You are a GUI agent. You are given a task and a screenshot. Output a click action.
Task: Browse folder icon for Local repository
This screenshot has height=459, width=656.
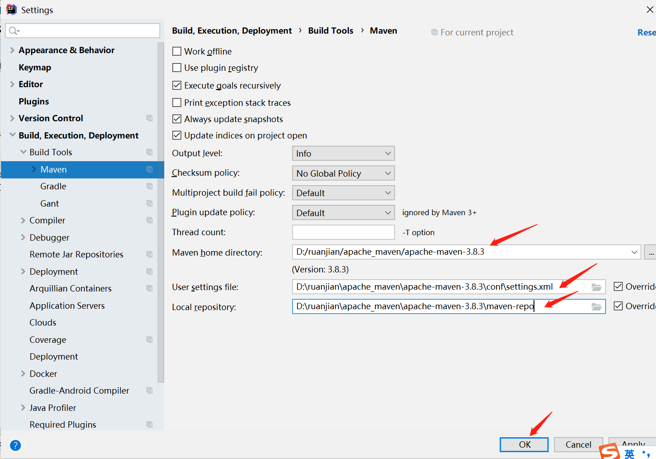pyautogui.click(x=597, y=307)
